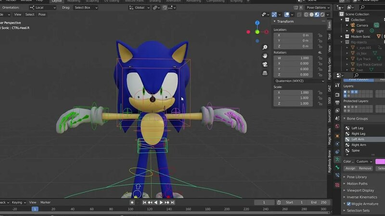
Task: Toggle lock for Scale Z
Action: tap(320, 104)
